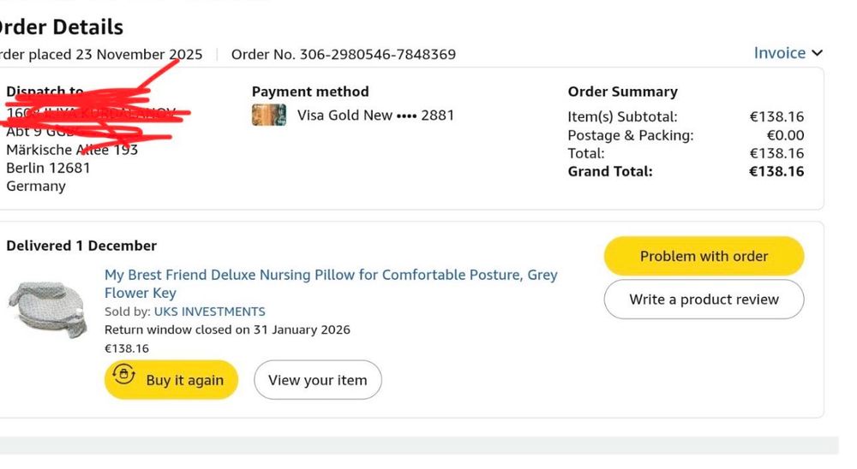This screenshot has width=857, height=469.
Task: Click the Visa Gold New card ending 2881 text
Action: point(375,115)
